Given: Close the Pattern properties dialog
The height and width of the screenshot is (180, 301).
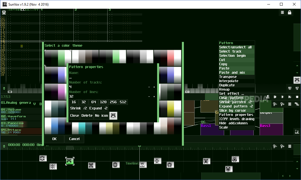Looking at the screenshot, I should tap(75, 116).
